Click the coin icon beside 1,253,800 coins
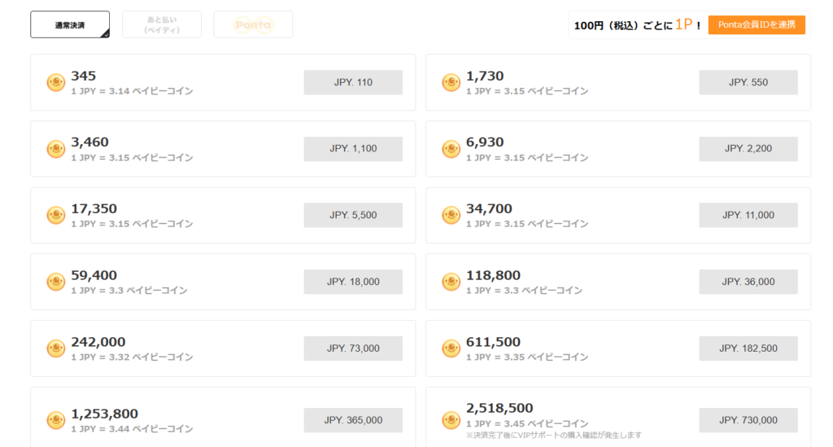This screenshot has height=447, width=833. [x=55, y=420]
